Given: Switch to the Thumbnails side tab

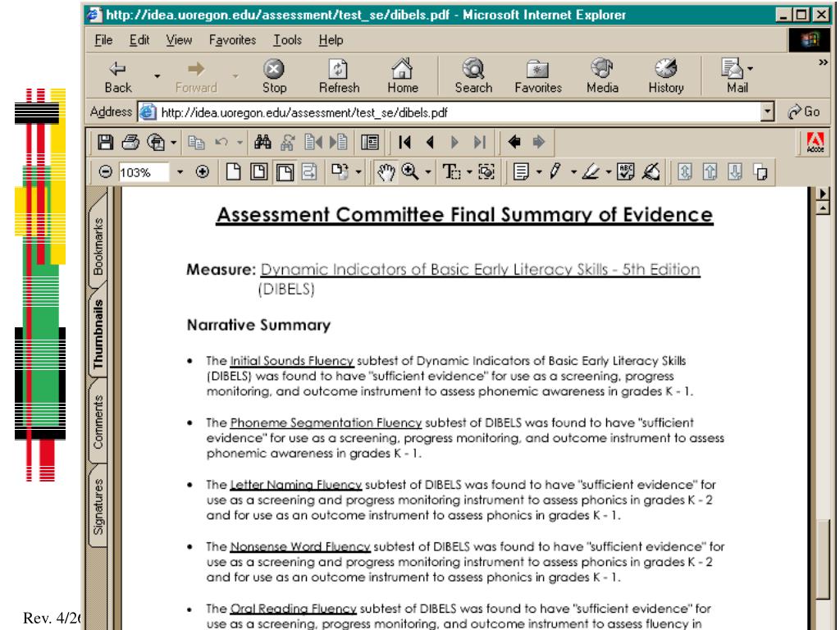Looking at the screenshot, I should tap(98, 334).
